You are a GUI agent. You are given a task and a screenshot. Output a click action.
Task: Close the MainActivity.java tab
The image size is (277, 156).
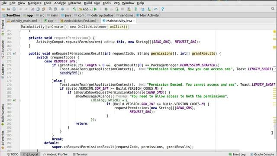pos(134,21)
